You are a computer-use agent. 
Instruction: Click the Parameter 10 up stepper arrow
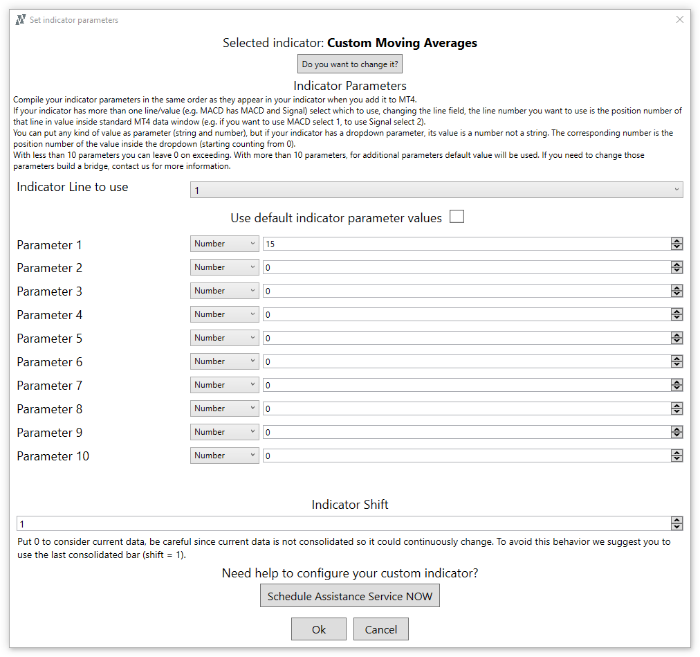(676, 452)
